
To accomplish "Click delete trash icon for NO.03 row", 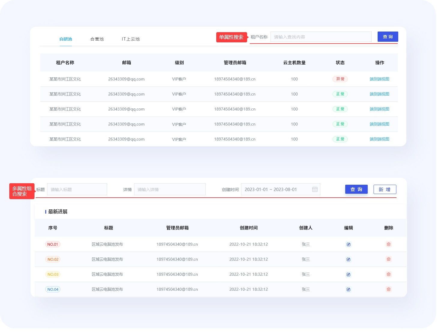I will coord(388,274).
